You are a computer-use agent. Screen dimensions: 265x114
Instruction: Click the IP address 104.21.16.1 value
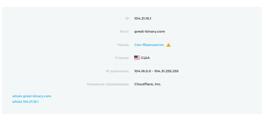[143, 19]
